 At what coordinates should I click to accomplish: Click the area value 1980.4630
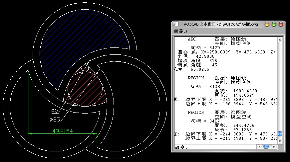pos(245,91)
